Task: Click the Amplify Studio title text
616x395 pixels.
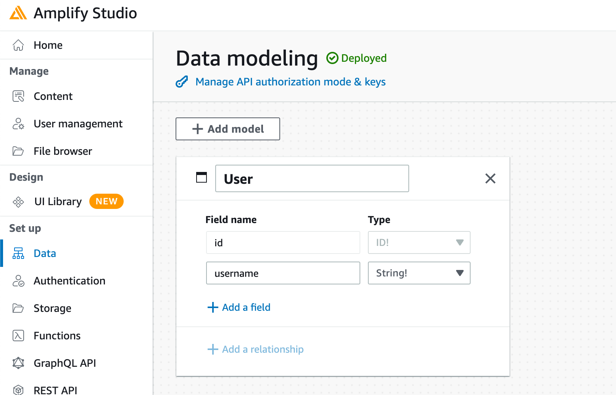Action: click(x=85, y=13)
